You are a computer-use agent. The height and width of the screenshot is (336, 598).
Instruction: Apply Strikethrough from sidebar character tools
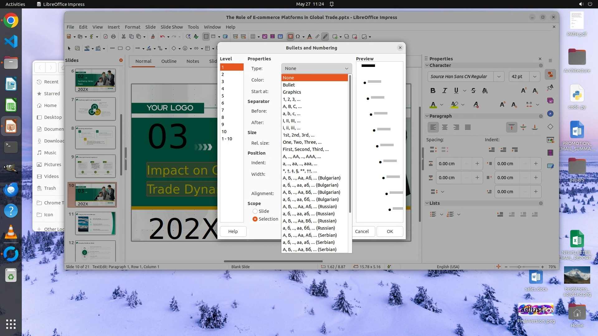473,91
